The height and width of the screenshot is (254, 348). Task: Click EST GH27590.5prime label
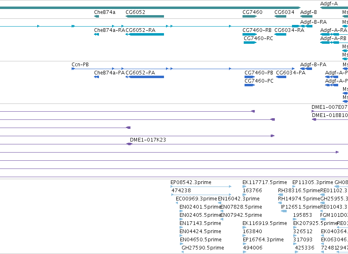click(x=203, y=248)
